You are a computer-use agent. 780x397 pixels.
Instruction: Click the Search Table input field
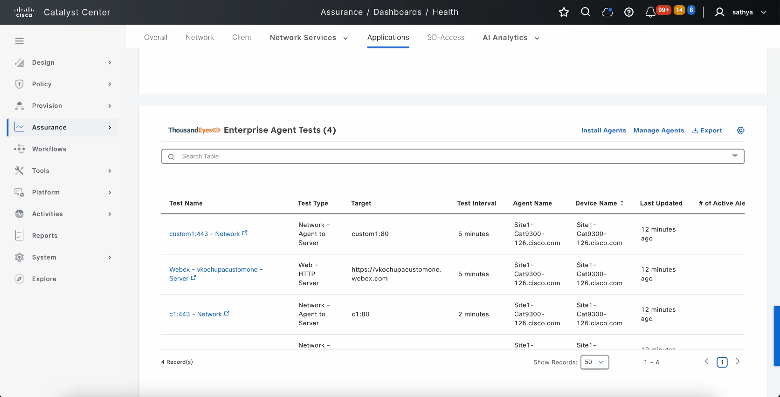[448, 157]
